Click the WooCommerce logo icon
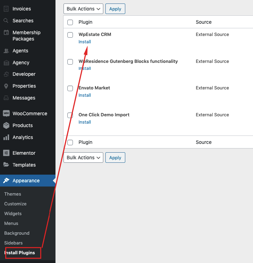This screenshot has height=263, width=253. pos(6,114)
